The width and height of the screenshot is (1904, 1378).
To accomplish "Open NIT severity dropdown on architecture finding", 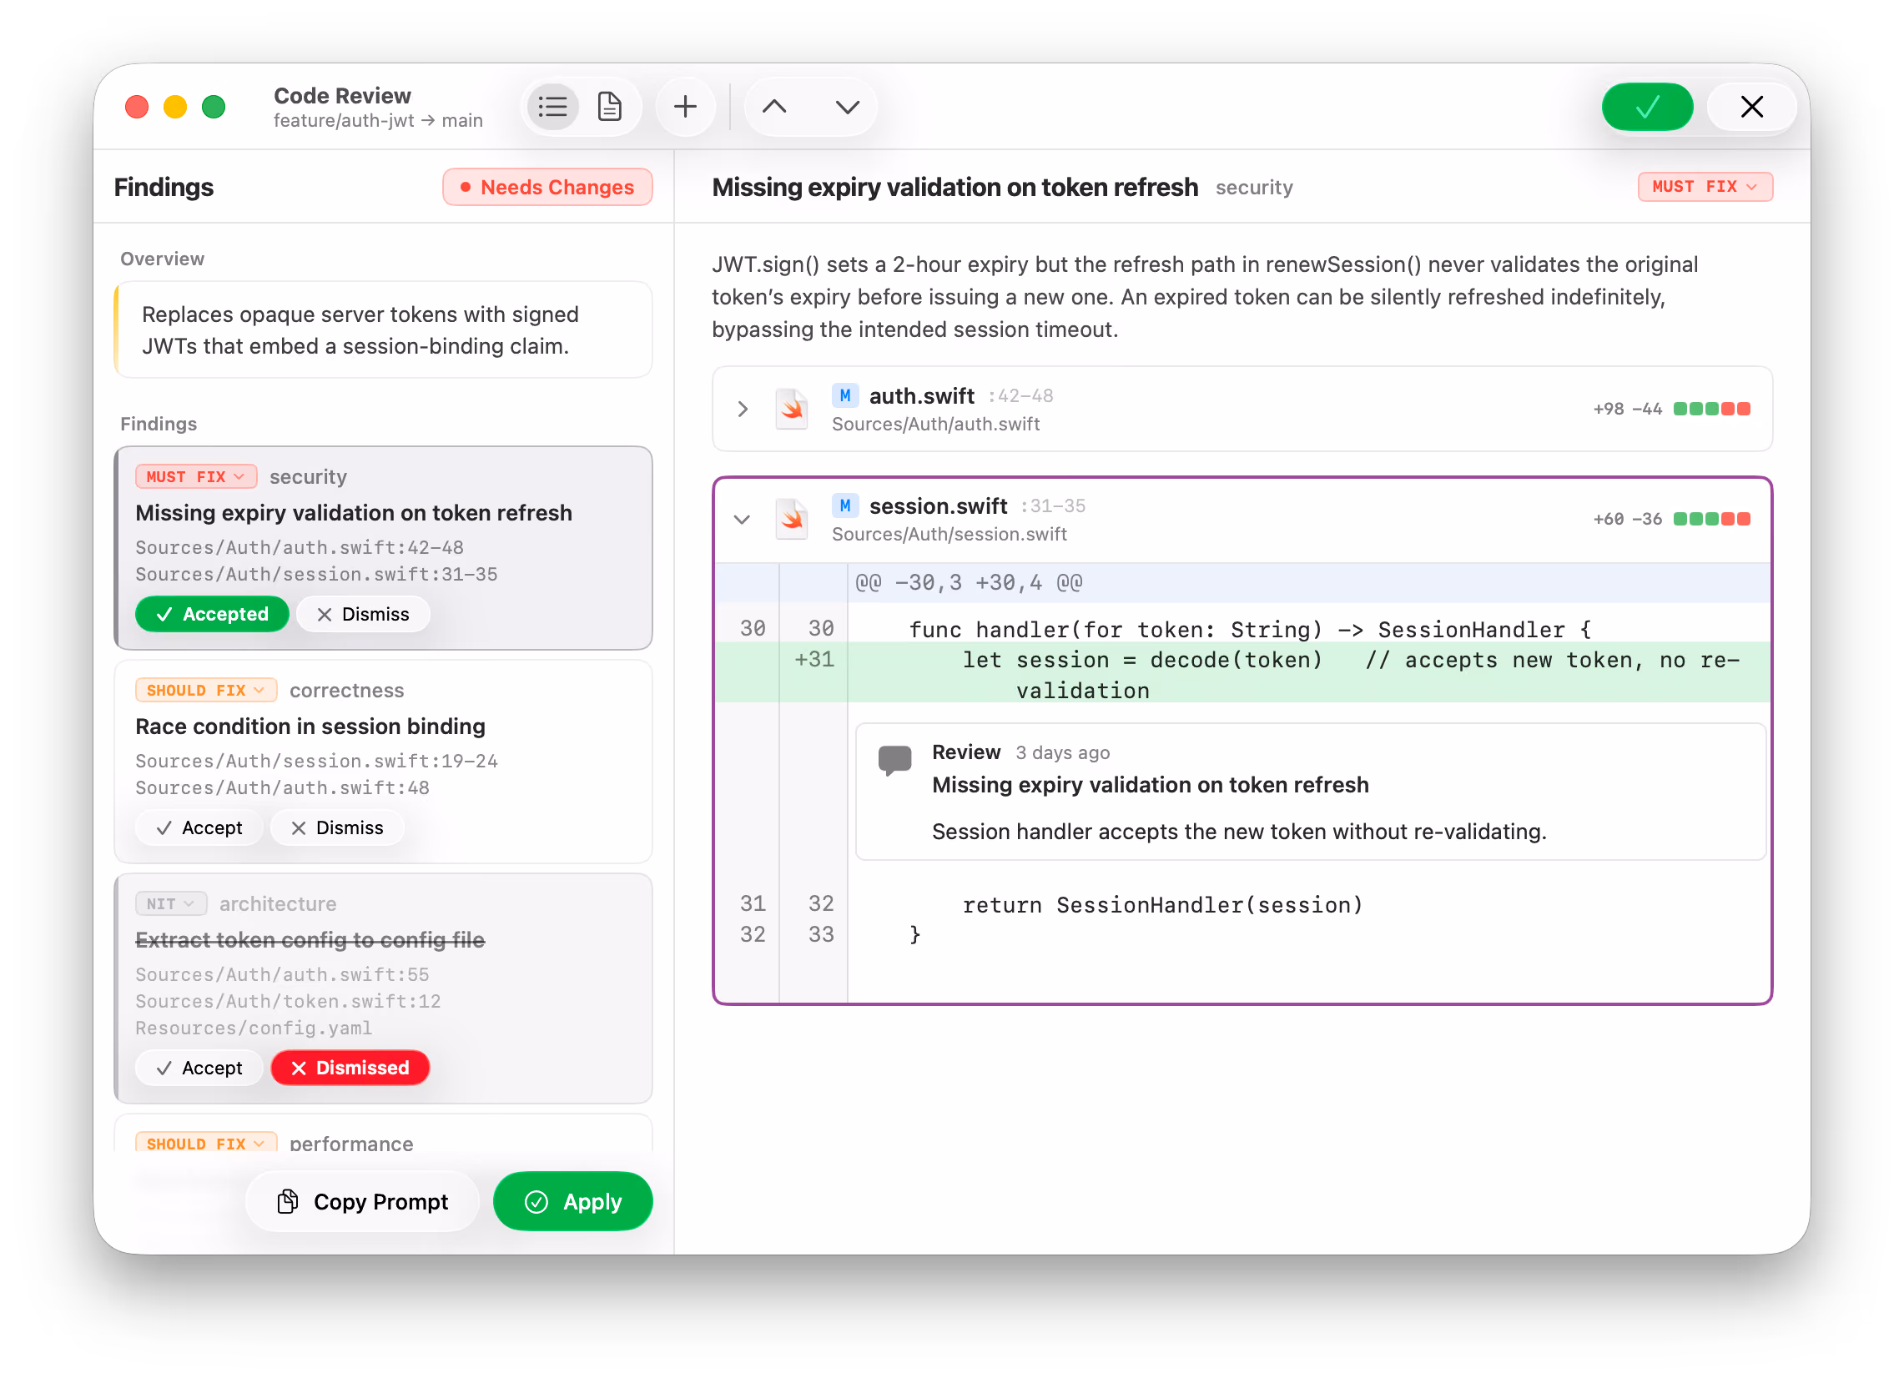I will [x=170, y=903].
